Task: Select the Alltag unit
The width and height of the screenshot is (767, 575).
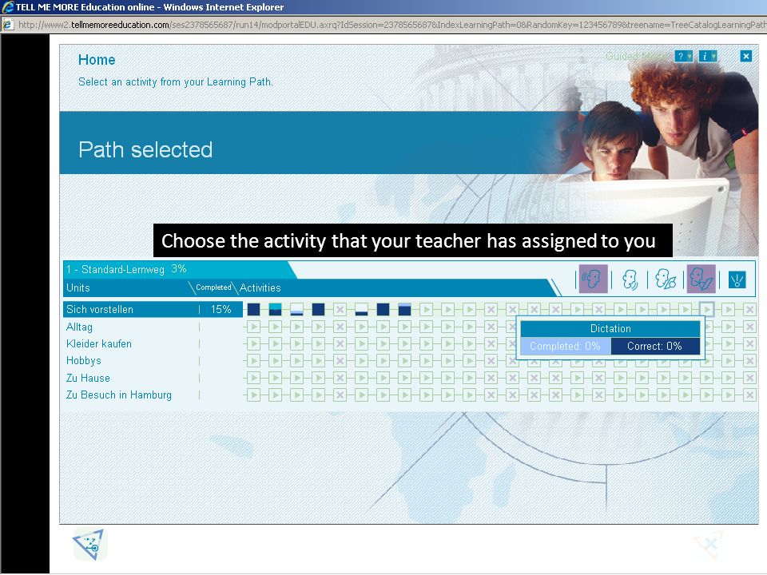Action: (x=79, y=327)
